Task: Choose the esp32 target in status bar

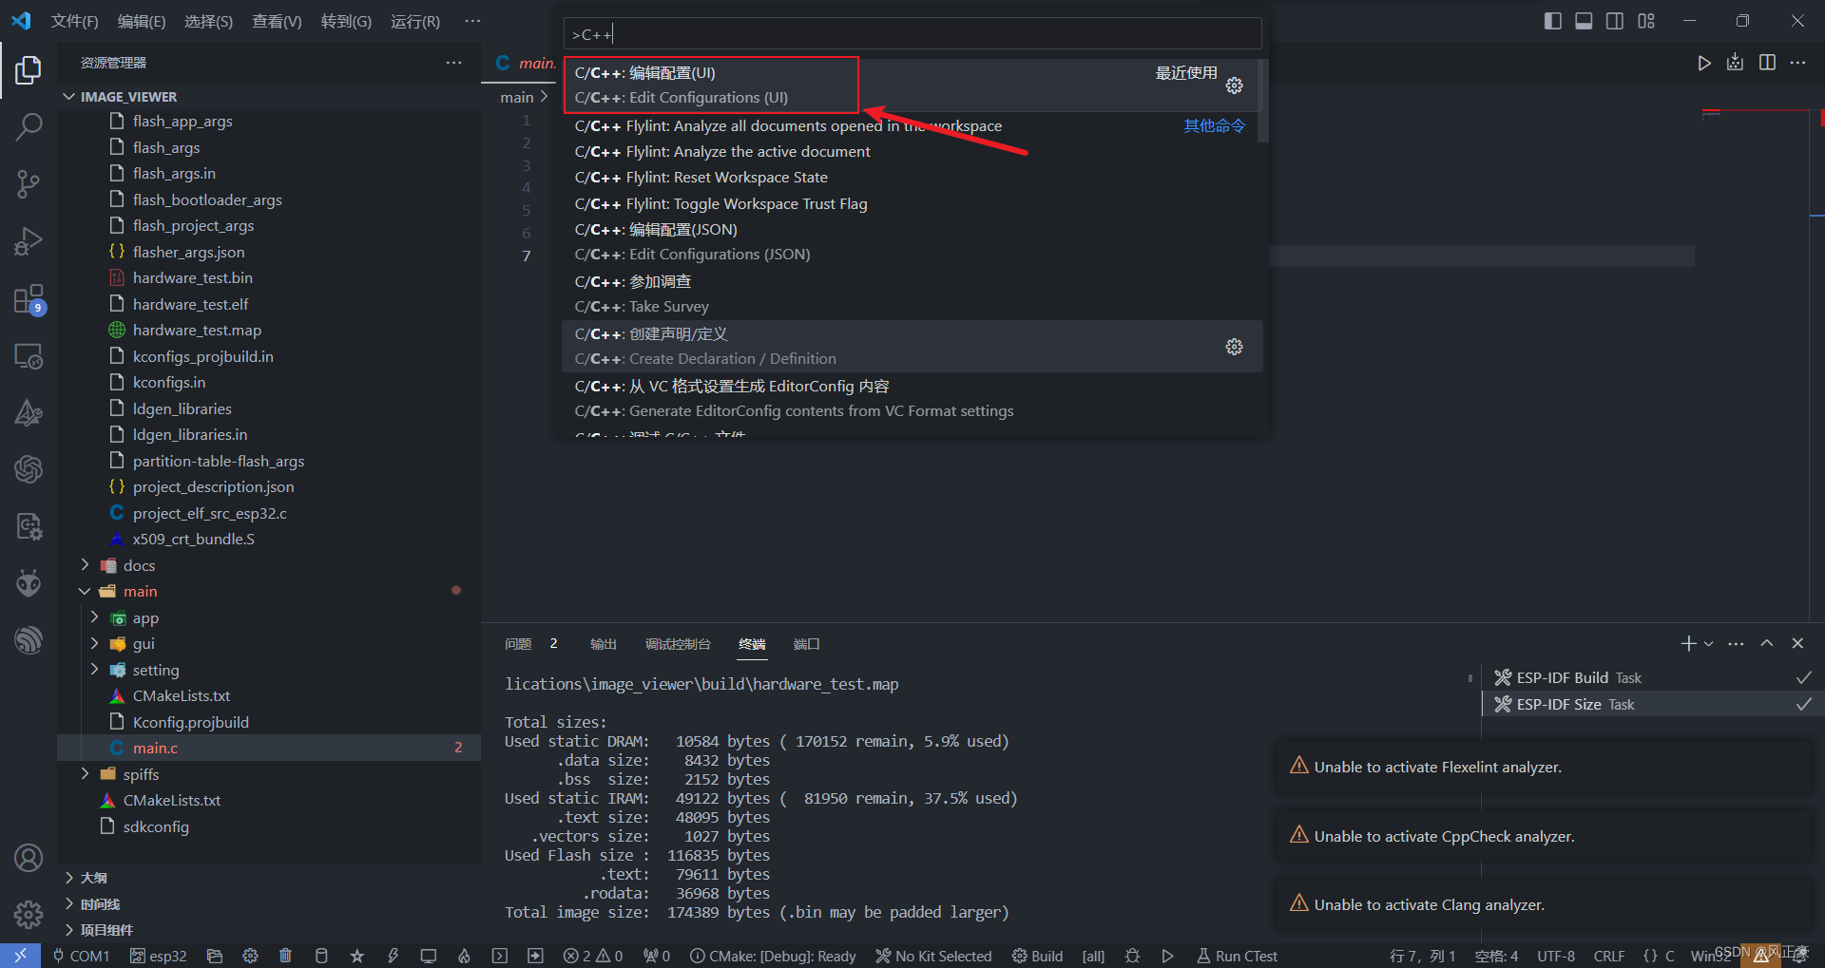Action: coord(159,956)
